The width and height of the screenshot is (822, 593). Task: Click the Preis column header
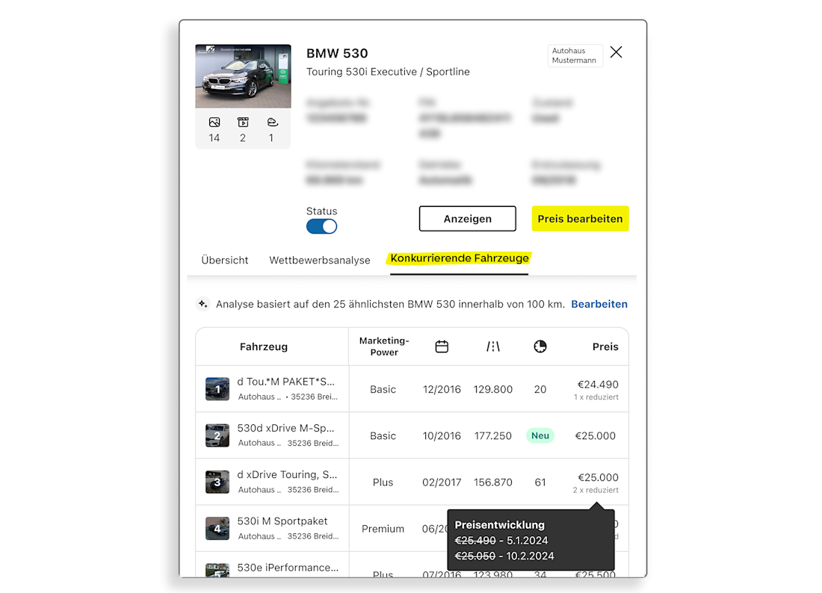click(605, 347)
